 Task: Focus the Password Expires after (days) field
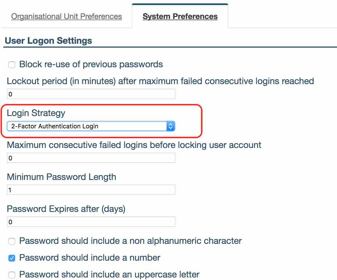tap(91, 222)
